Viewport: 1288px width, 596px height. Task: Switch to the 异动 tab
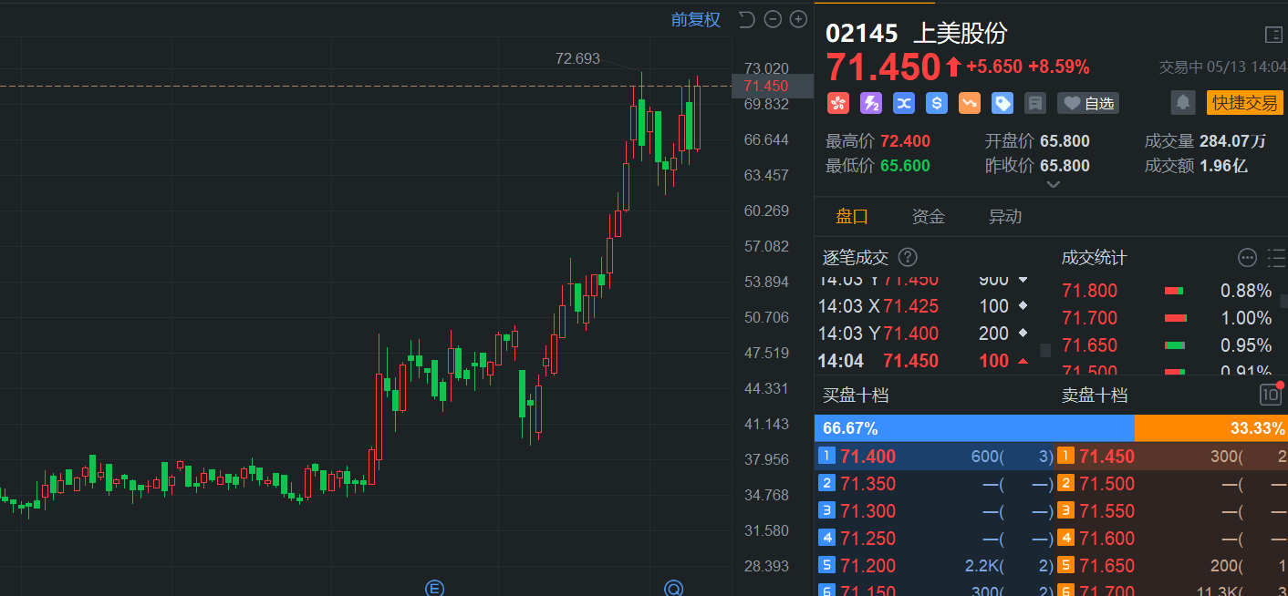(1004, 217)
